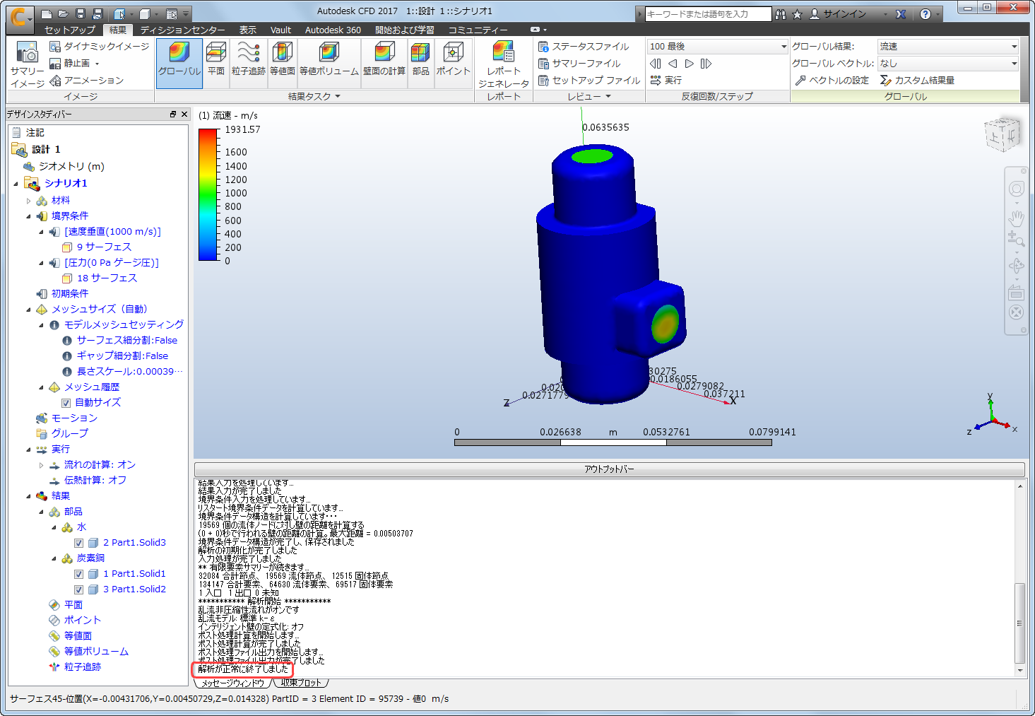The width and height of the screenshot is (1035, 716).
Task: Open カスタム結果量 custom result quantities
Action: coord(918,81)
